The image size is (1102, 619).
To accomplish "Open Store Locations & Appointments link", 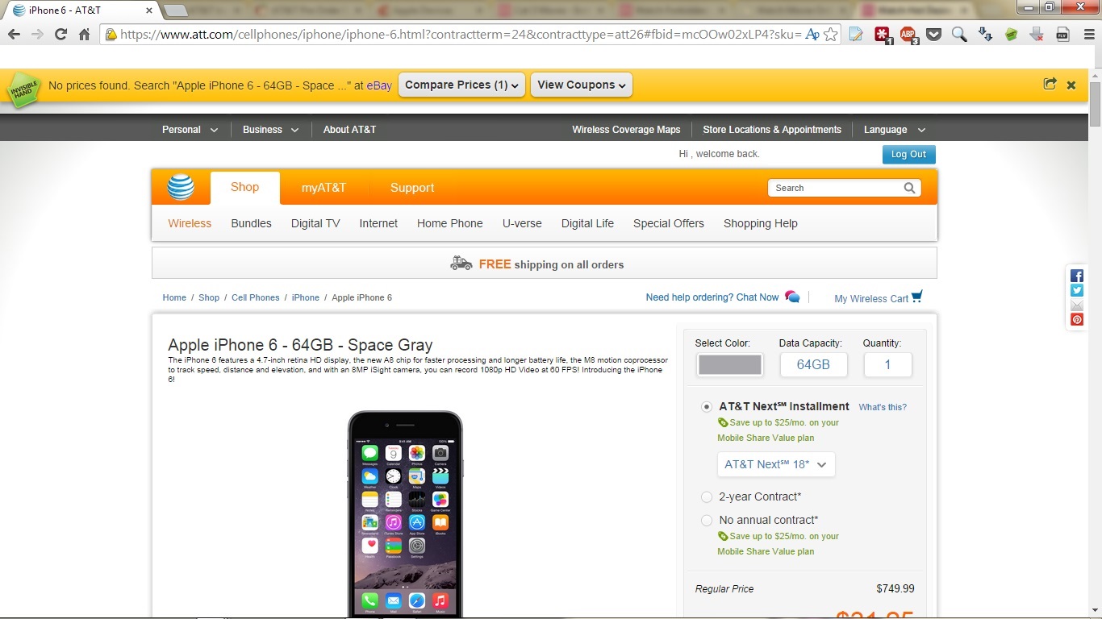I will (x=772, y=130).
